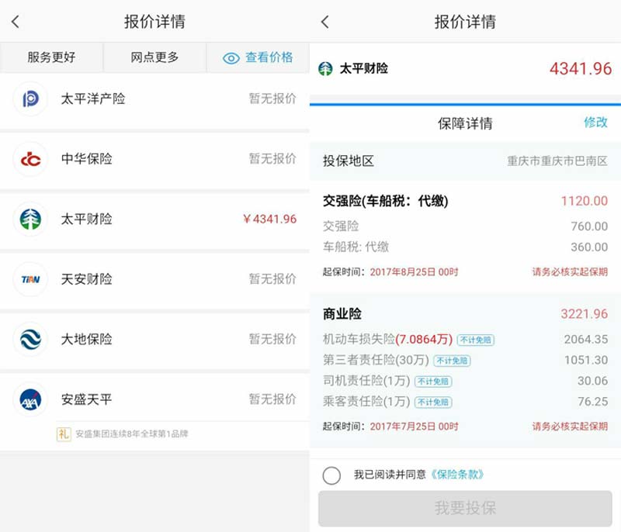The width and height of the screenshot is (621, 532).
Task: Open the 投保地区 region row
Action: coord(465,161)
